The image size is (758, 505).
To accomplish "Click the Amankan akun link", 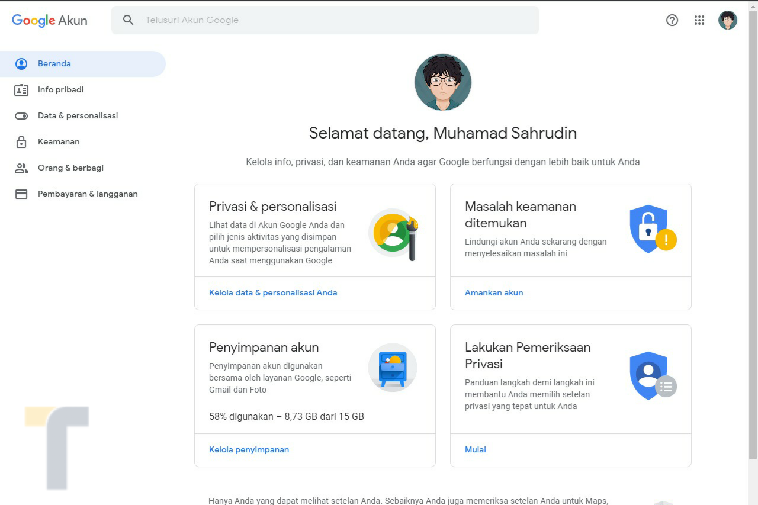I will [494, 292].
